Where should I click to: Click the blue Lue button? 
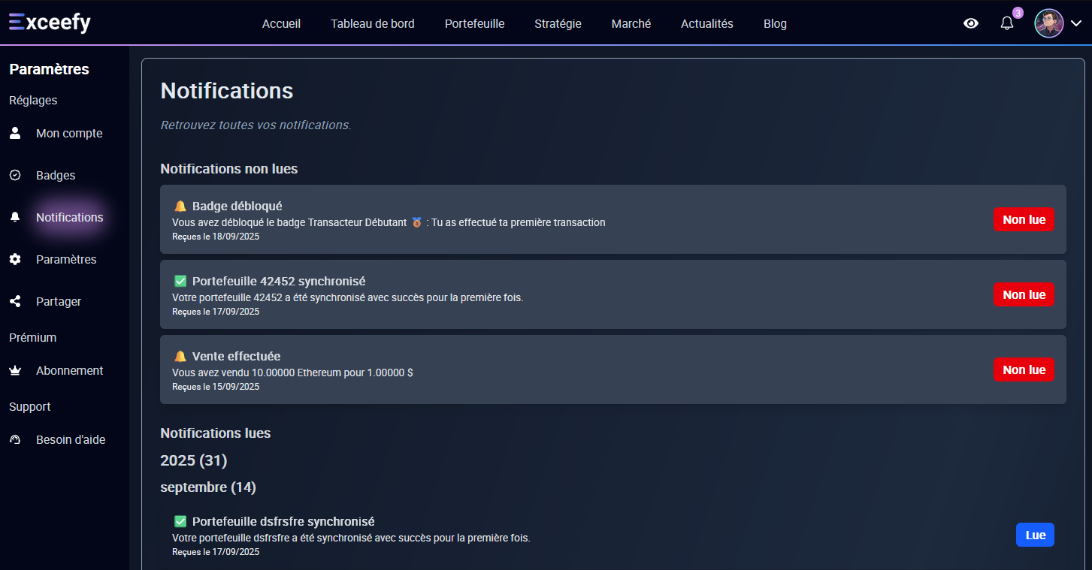pyautogui.click(x=1035, y=535)
